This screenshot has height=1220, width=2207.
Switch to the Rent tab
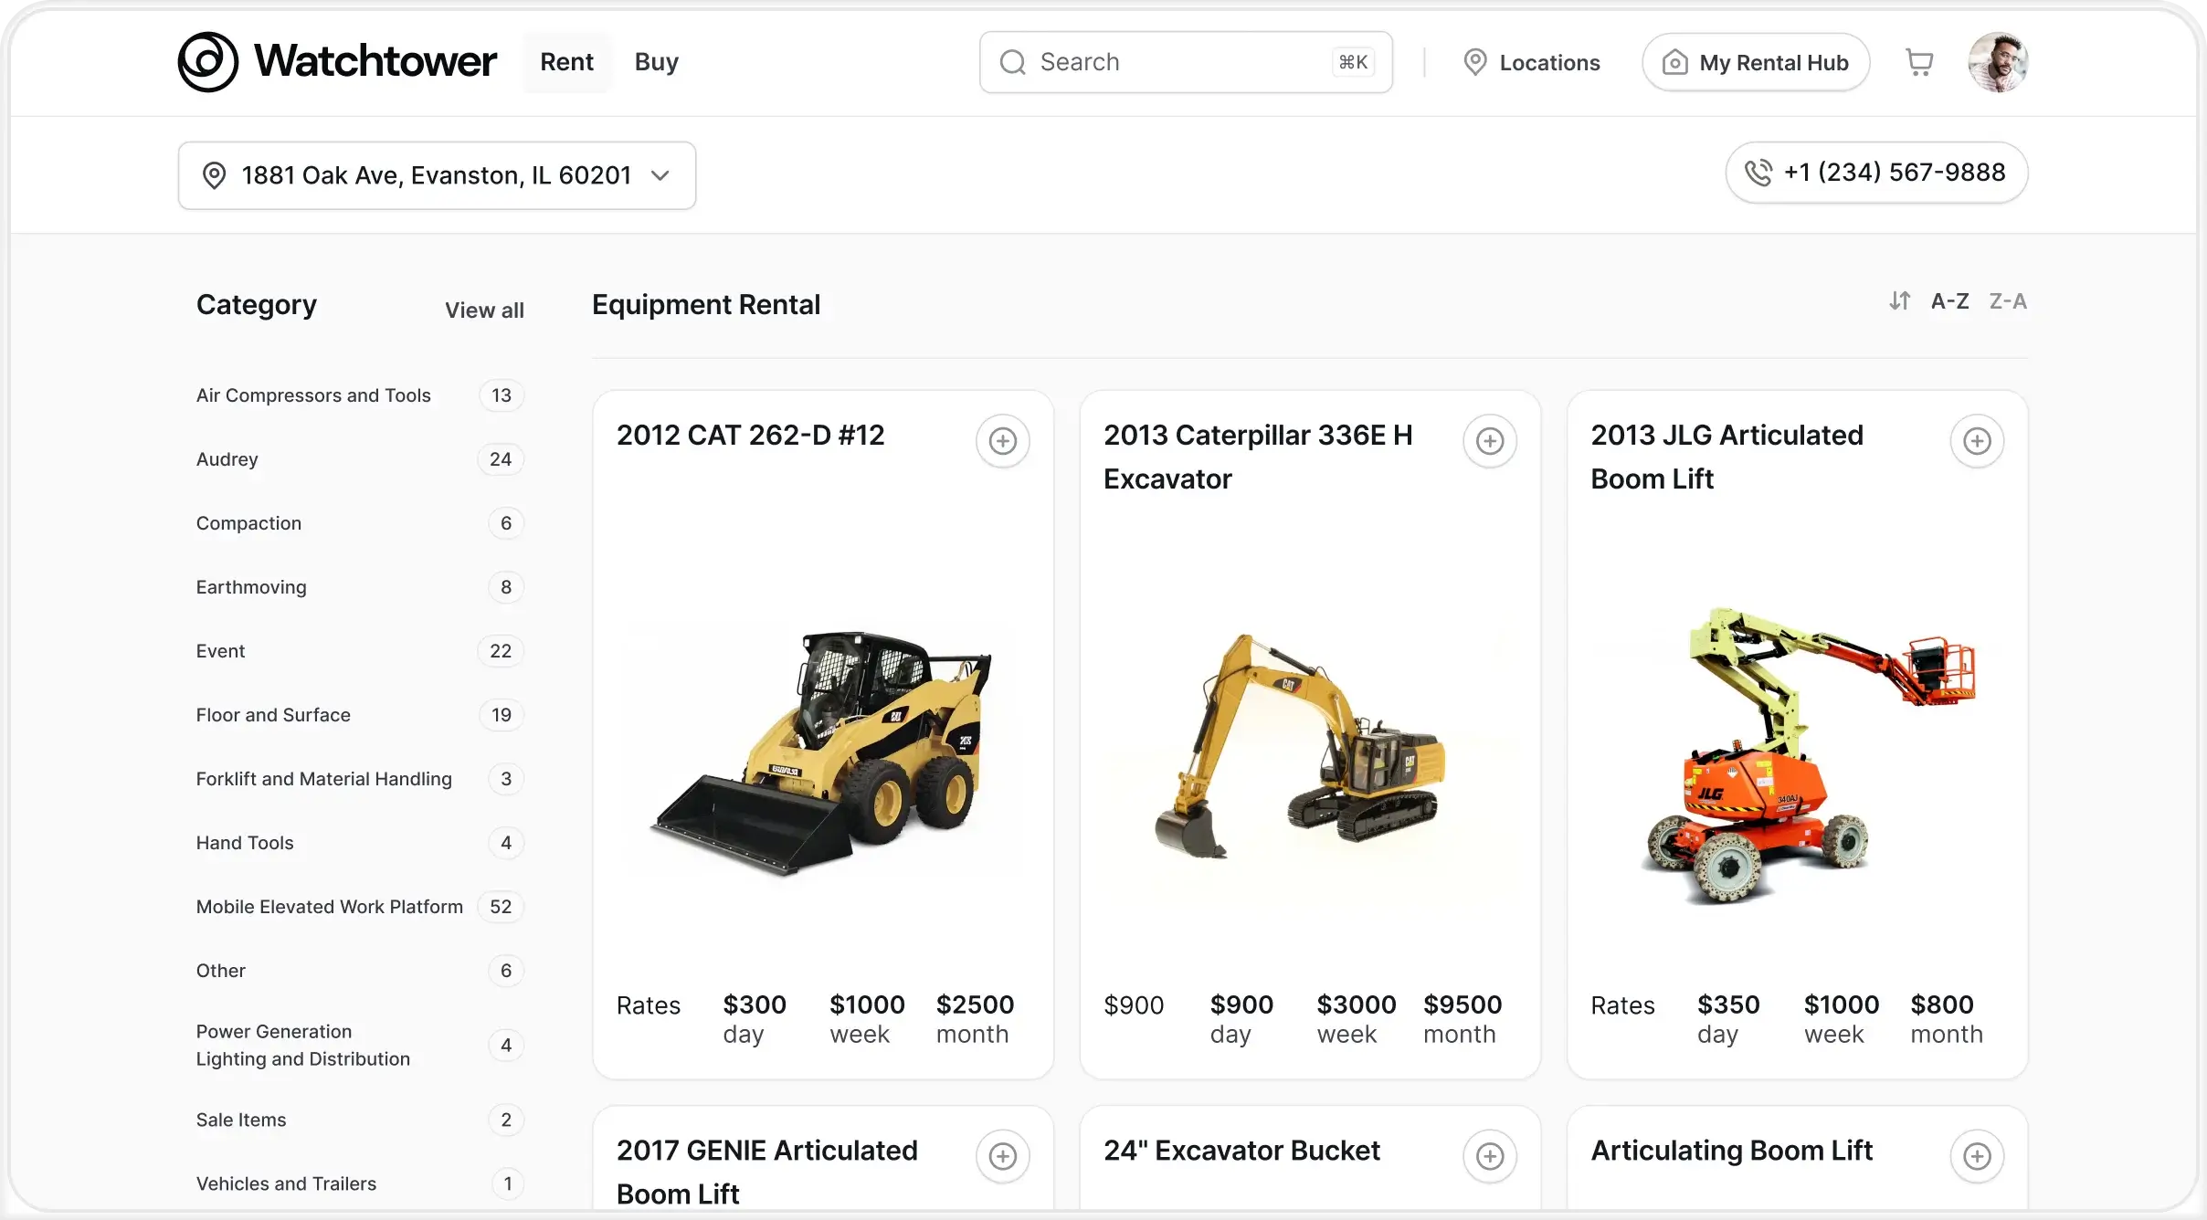[566, 62]
